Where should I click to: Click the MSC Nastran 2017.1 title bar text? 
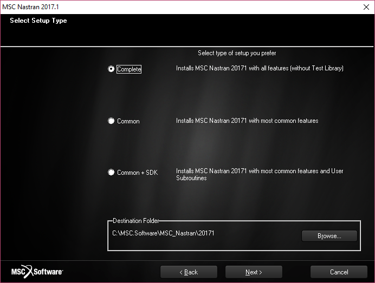click(30, 7)
